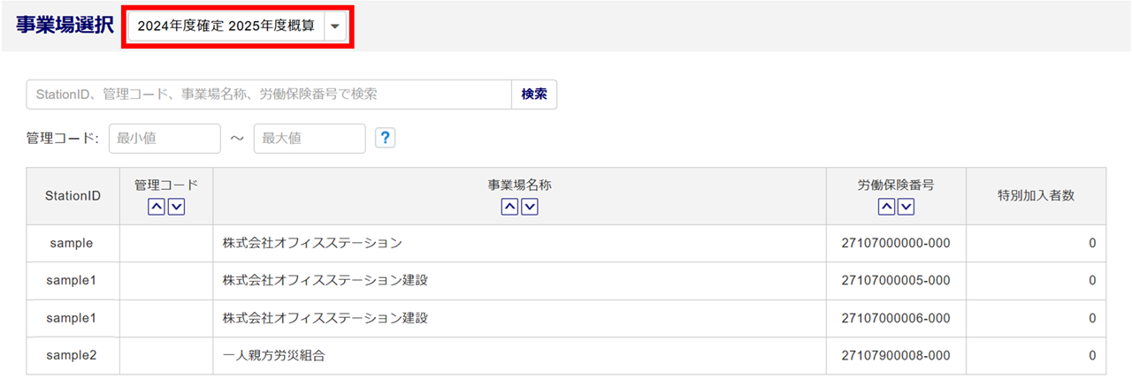Sort 労働保険番号 column ascending
Screen dimensions: 1132x386
(886, 207)
